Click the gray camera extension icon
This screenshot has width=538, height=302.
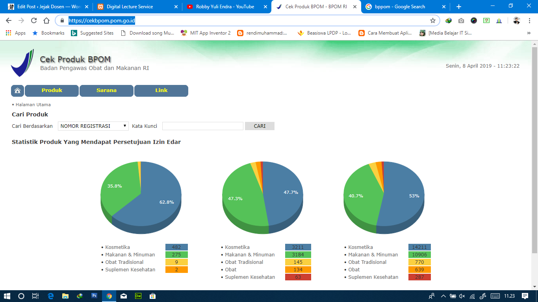[x=461, y=20]
